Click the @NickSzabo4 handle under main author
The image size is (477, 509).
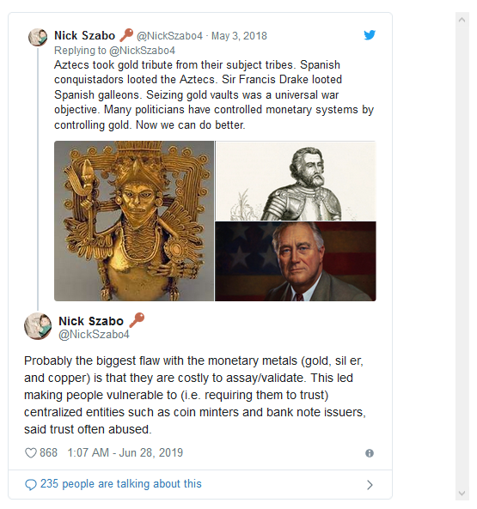click(94, 335)
